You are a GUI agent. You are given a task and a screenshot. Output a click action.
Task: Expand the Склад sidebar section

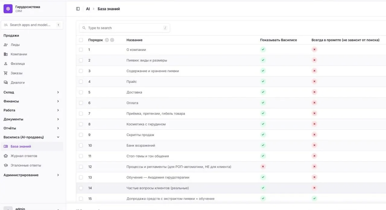tap(31, 92)
